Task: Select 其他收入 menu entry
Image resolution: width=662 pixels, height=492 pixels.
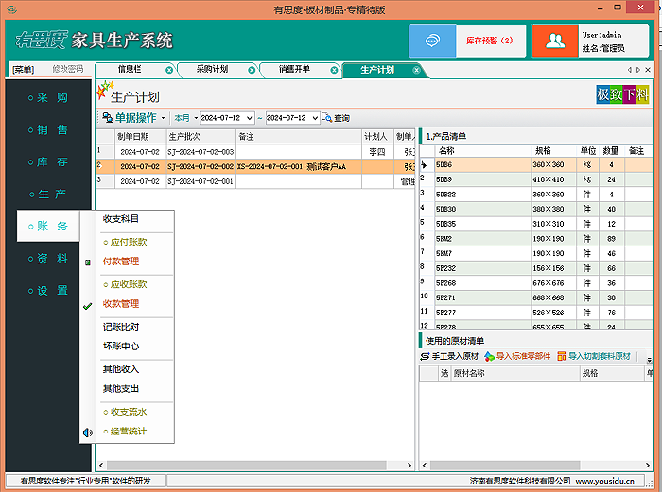Action: [121, 369]
